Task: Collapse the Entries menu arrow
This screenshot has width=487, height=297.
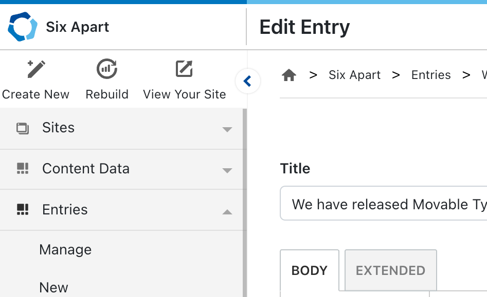Action: point(227,211)
